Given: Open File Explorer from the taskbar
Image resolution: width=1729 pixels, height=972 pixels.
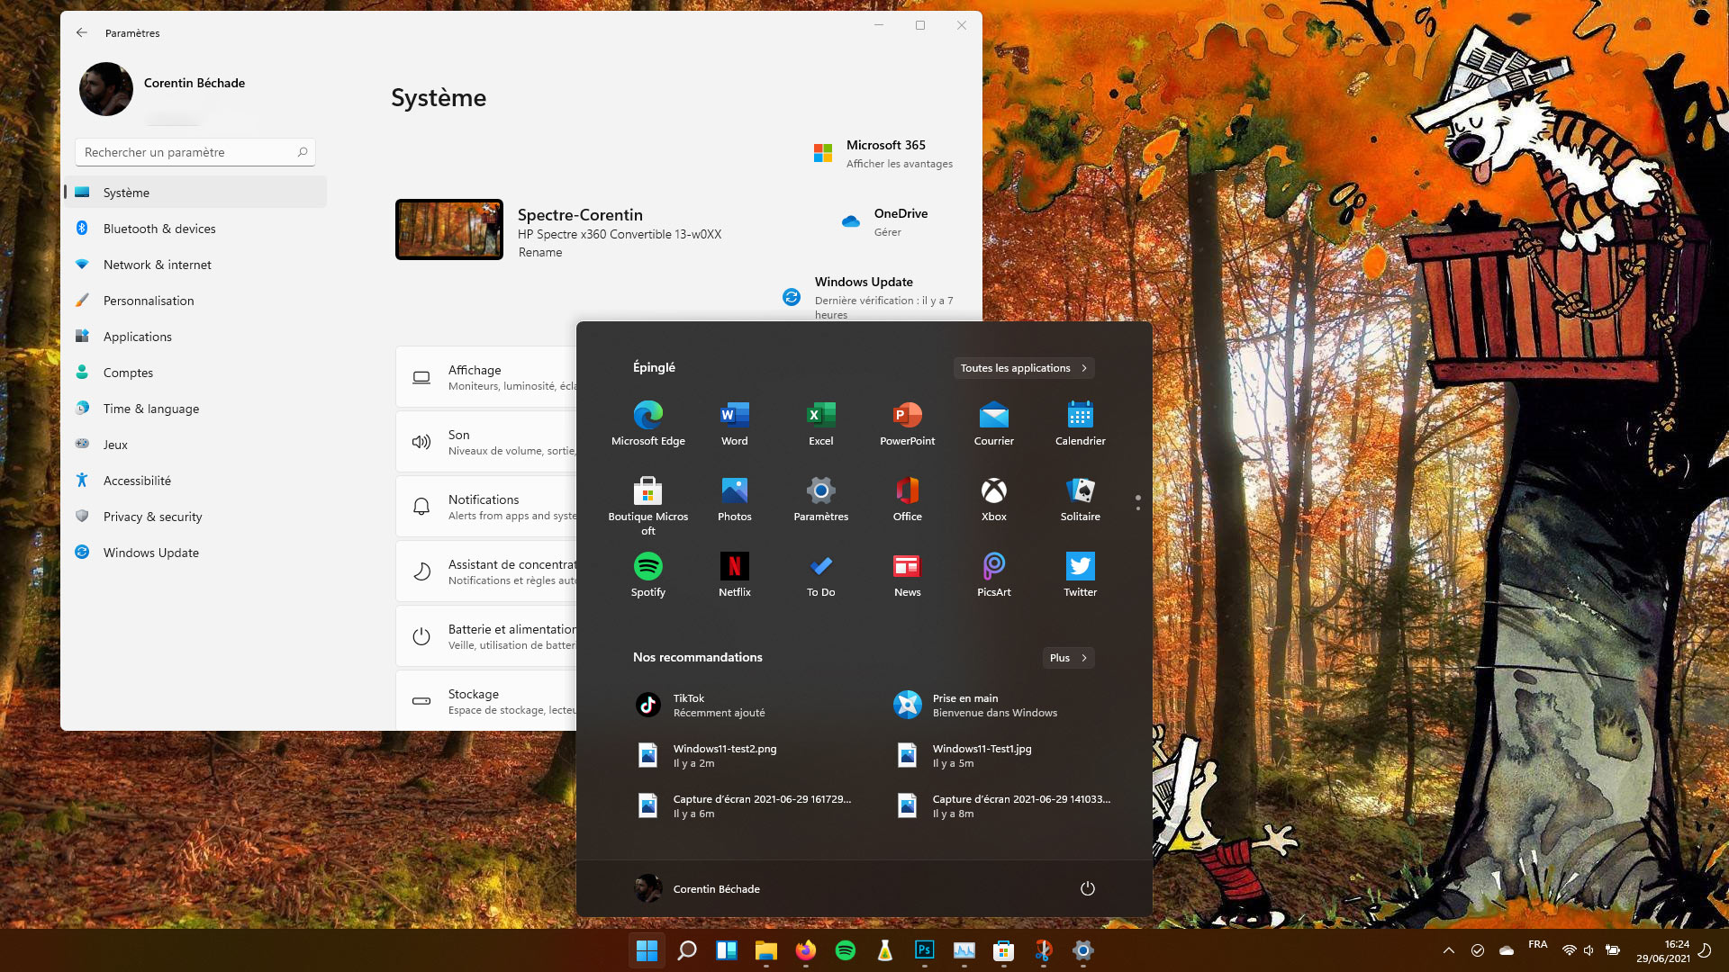Looking at the screenshot, I should 765,950.
